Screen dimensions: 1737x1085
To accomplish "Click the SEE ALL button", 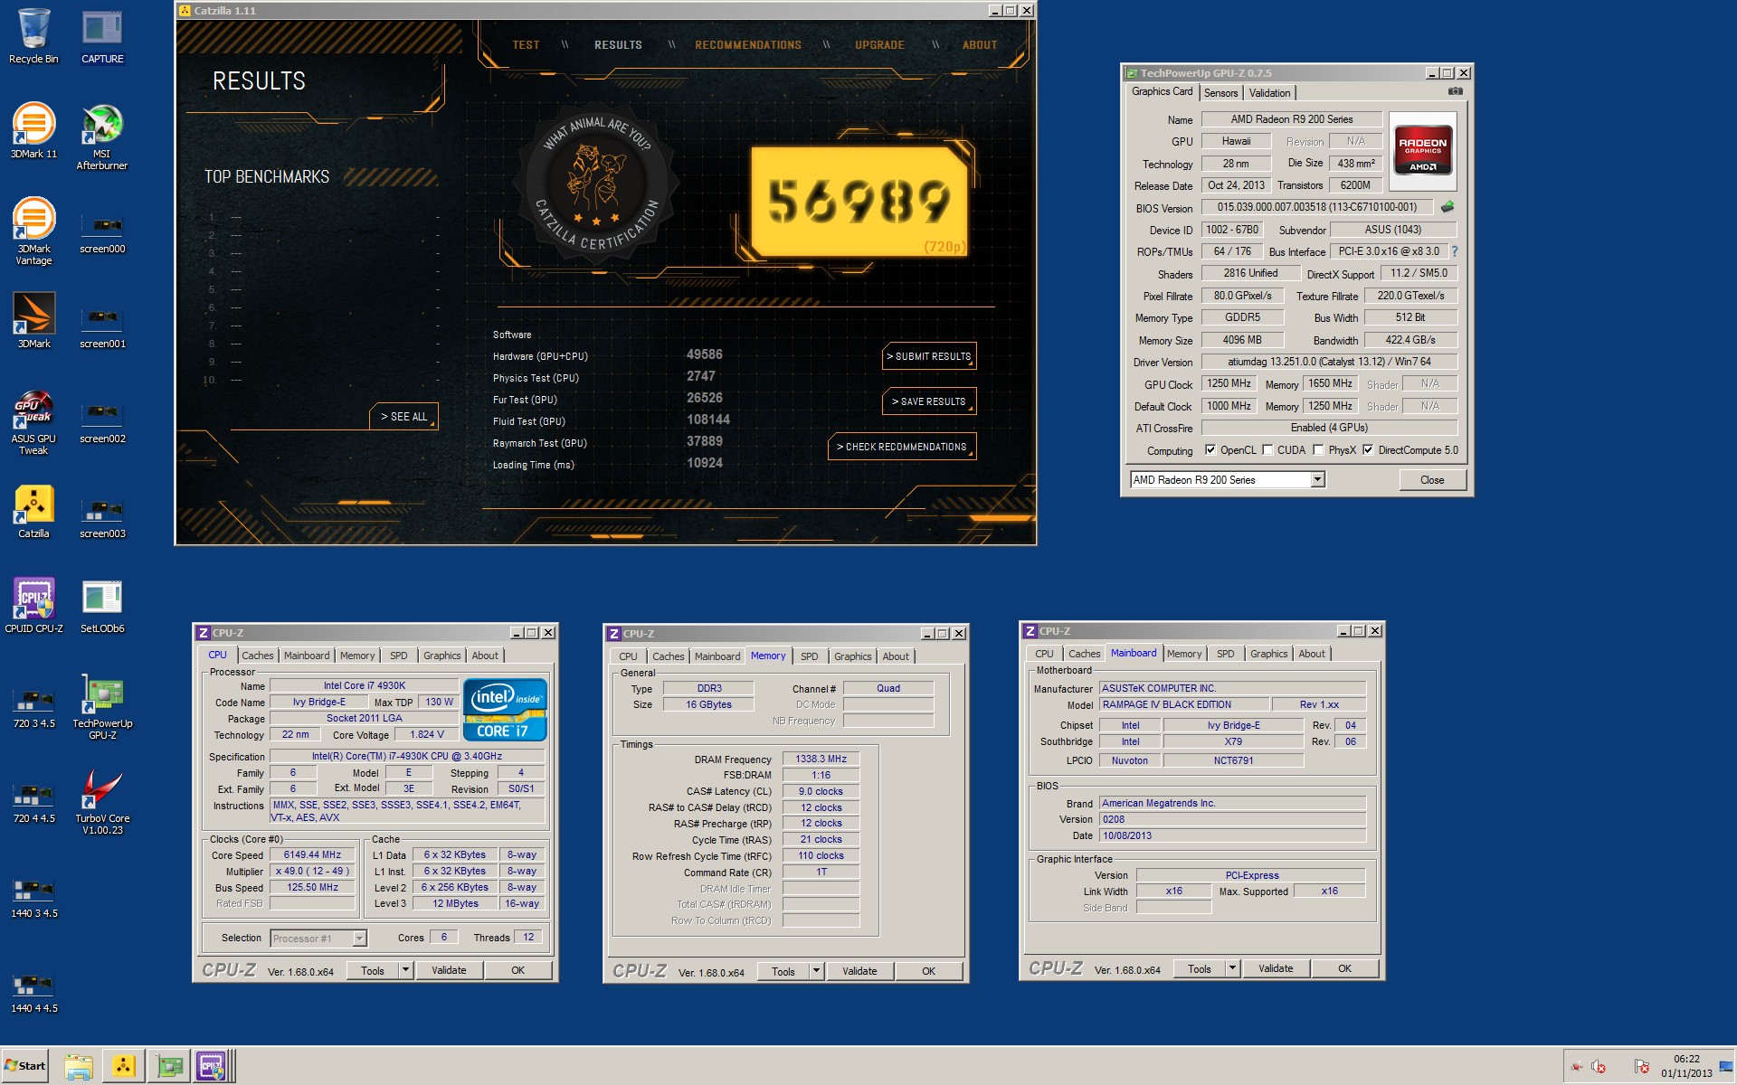I will click(x=403, y=417).
